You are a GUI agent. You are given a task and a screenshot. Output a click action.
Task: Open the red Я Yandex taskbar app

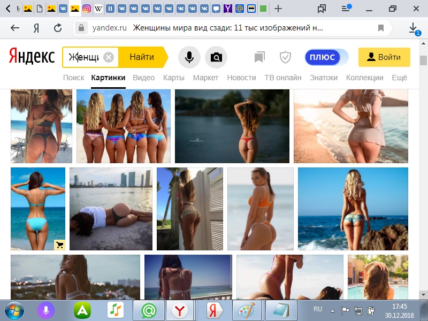click(x=215, y=311)
